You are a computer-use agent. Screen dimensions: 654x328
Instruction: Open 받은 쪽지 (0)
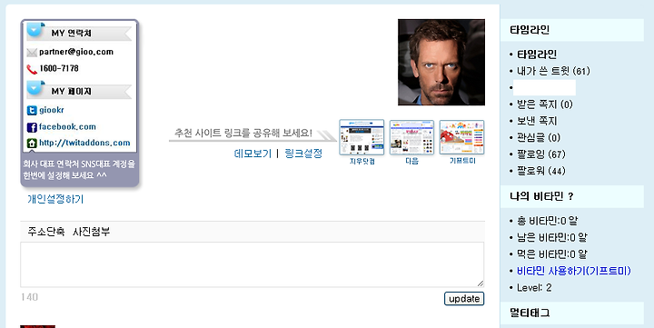coord(545,104)
